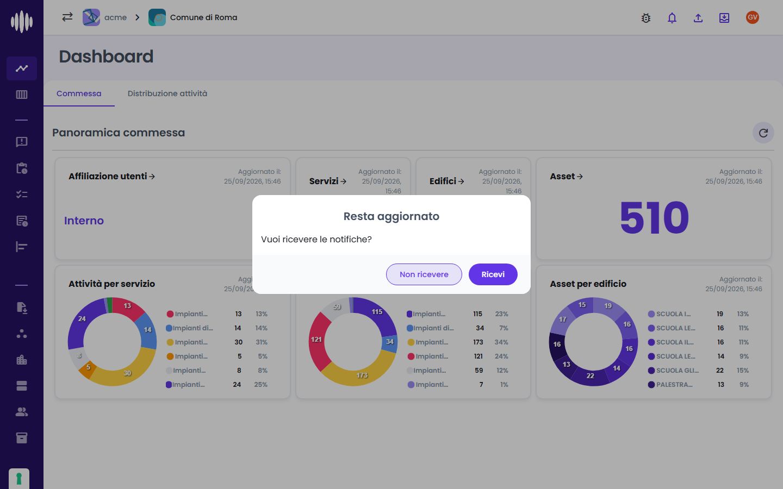Click the Interno affiliation label
The width and height of the screenshot is (783, 489).
pos(84,221)
